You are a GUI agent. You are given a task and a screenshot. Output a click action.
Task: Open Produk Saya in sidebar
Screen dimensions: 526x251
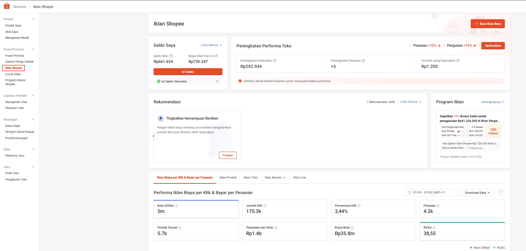click(13, 25)
